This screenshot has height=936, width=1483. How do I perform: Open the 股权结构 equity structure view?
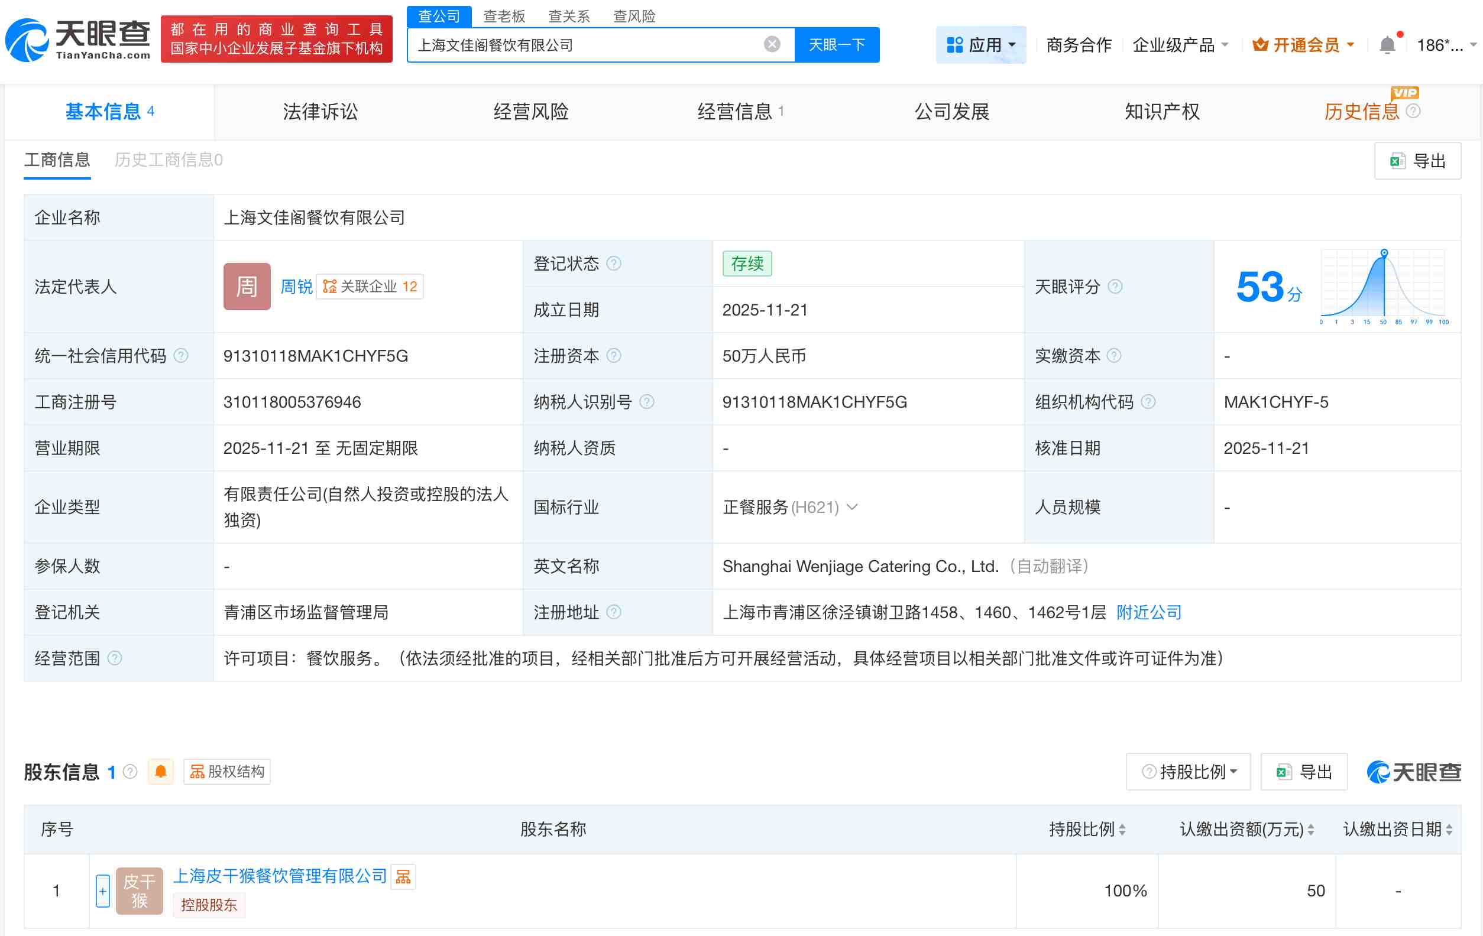226,772
